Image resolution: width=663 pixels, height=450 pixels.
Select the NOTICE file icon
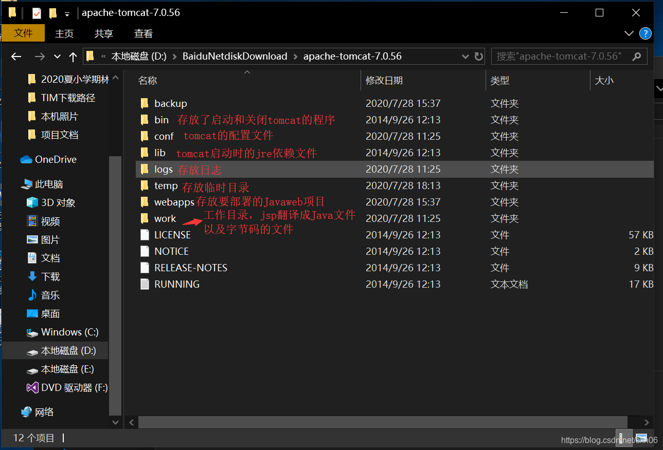pos(145,251)
